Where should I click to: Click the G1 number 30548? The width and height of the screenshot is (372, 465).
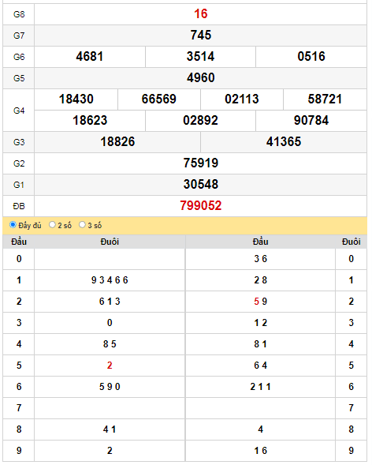[x=201, y=185]
